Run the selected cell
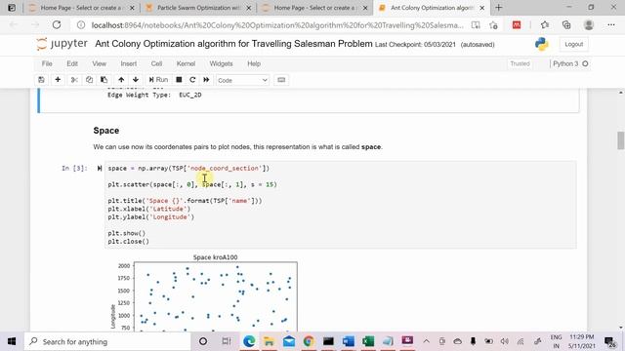 pos(158,80)
